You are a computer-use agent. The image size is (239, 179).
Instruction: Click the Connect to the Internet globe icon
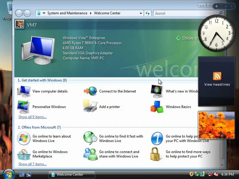tap(91, 91)
